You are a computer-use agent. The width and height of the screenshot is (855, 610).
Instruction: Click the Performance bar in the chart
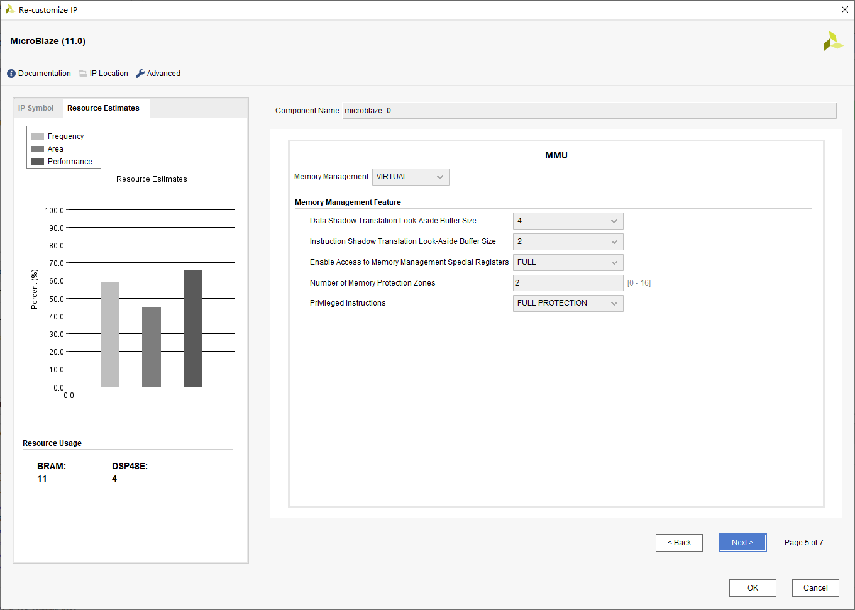(193, 328)
